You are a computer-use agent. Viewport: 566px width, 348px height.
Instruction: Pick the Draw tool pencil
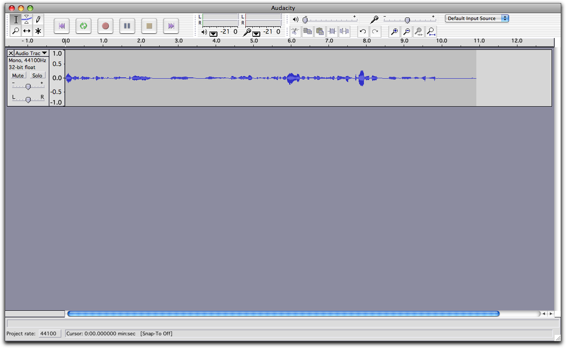pos(38,19)
